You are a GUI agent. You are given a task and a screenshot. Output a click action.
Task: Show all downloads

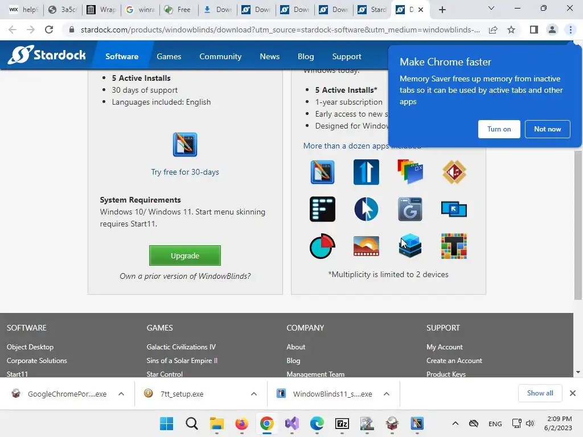[540, 393]
